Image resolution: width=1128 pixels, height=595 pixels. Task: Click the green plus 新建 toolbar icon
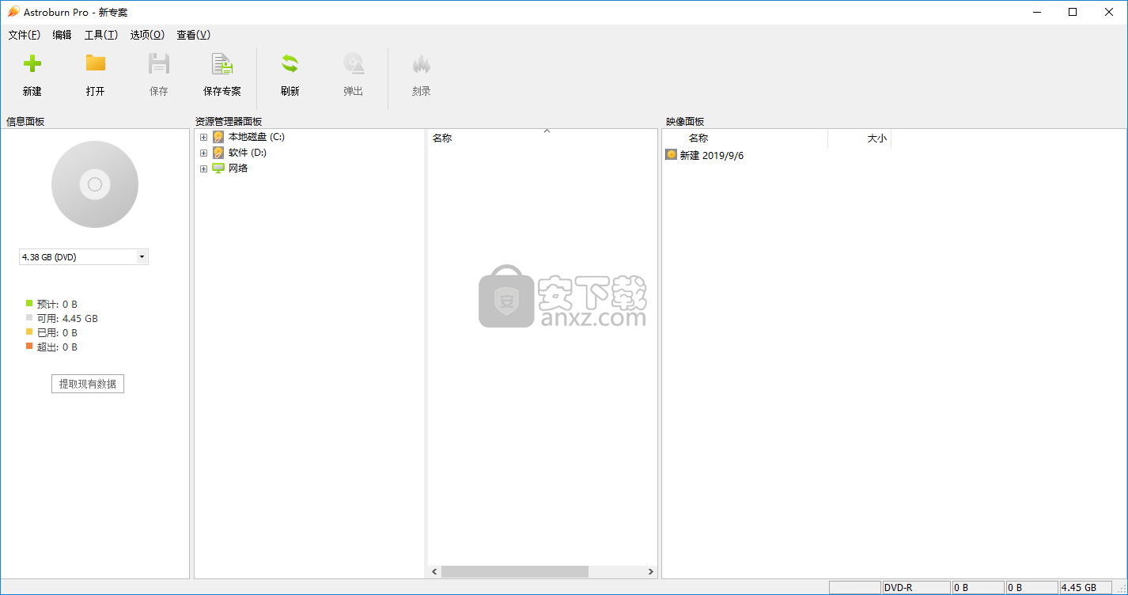[32, 64]
